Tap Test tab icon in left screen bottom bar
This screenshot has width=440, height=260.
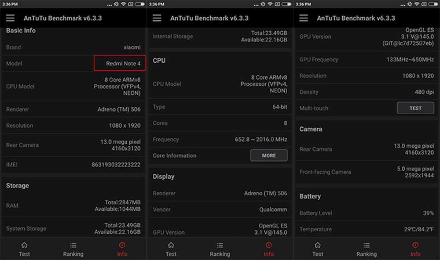point(24,246)
